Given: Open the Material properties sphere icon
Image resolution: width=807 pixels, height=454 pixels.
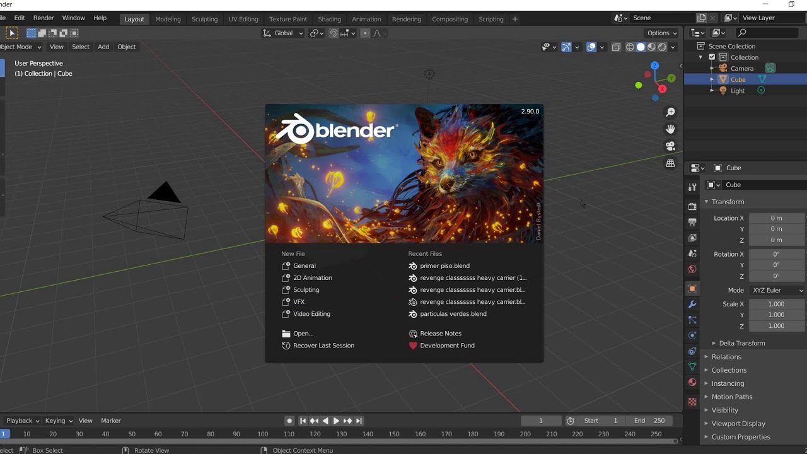Looking at the screenshot, I should tap(692, 382).
